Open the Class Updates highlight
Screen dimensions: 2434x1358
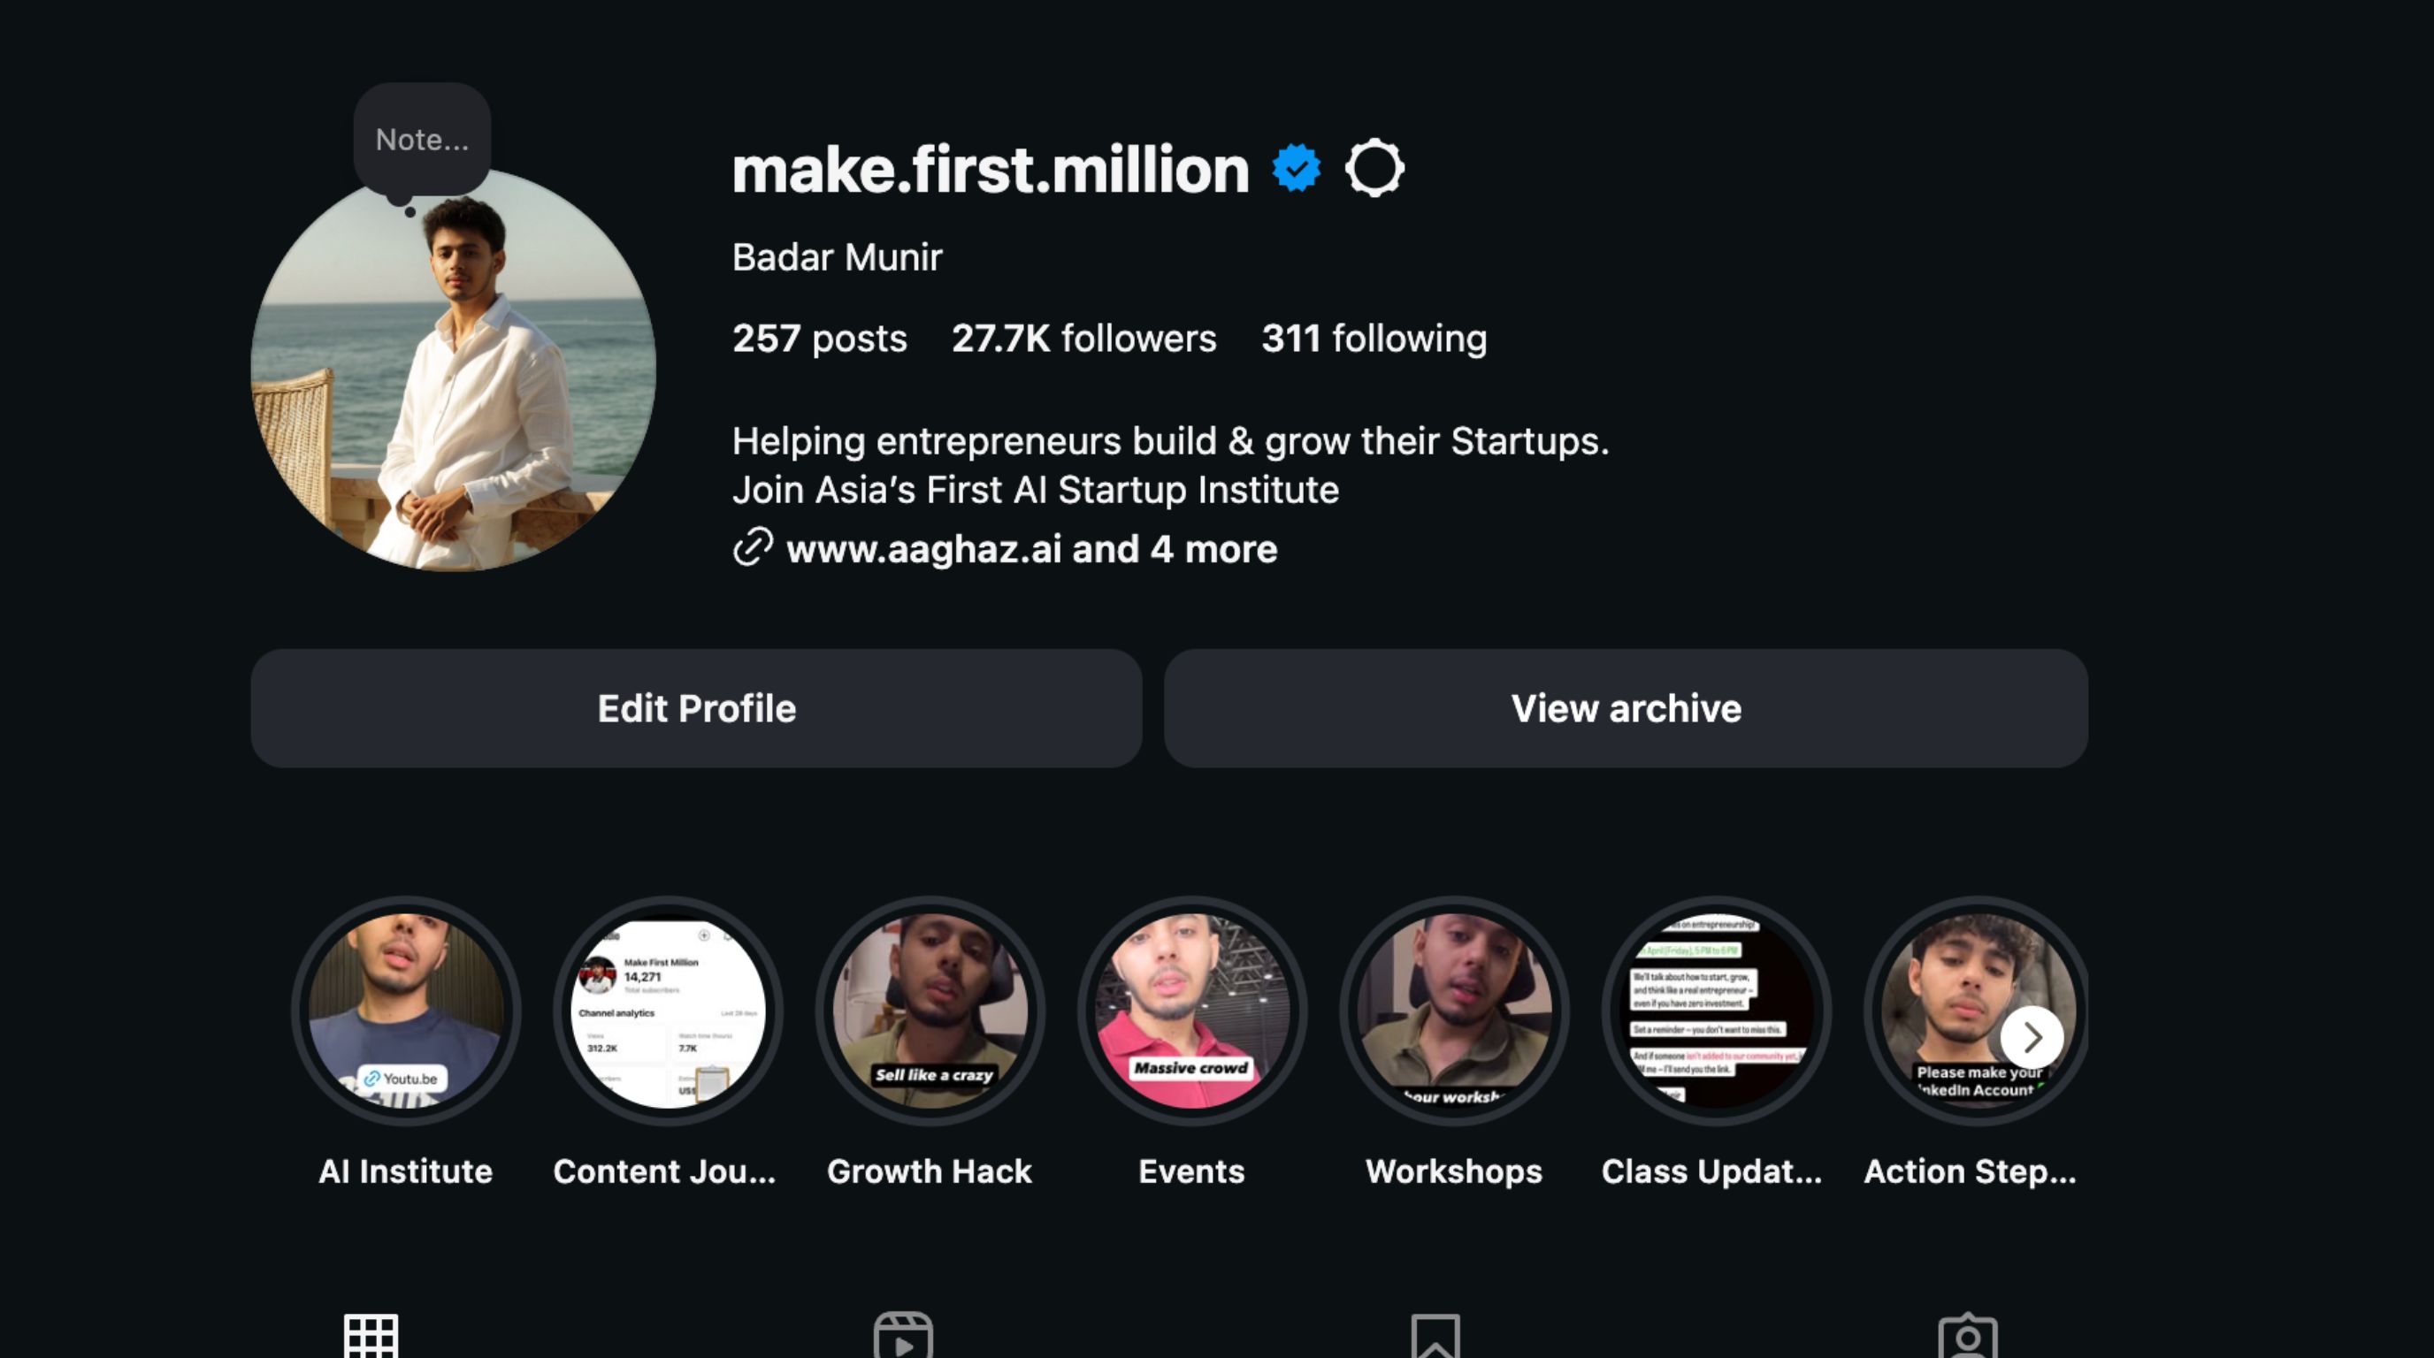pos(1716,1011)
